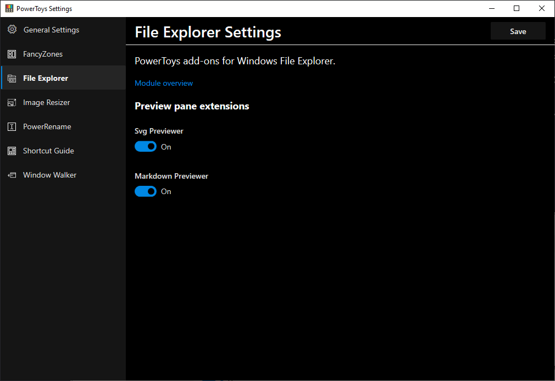Close the PowerToys Settings window
555x381 pixels.
click(x=542, y=8)
